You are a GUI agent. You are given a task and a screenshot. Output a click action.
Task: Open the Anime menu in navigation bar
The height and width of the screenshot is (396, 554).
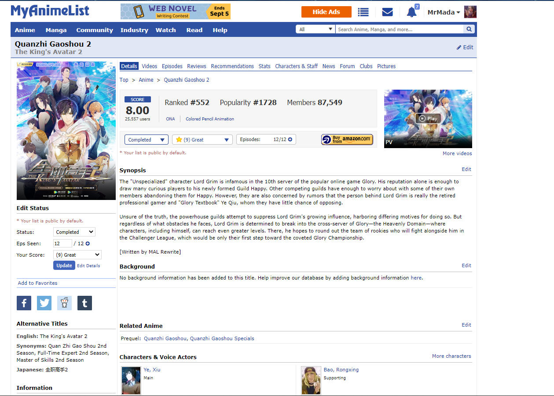click(x=25, y=30)
